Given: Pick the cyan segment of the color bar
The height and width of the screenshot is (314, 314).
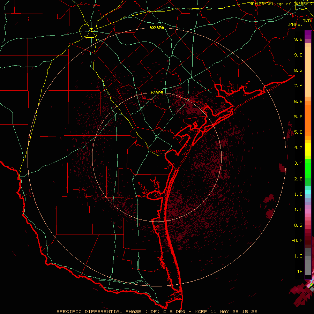Looking at the screenshot, I should (308, 192).
